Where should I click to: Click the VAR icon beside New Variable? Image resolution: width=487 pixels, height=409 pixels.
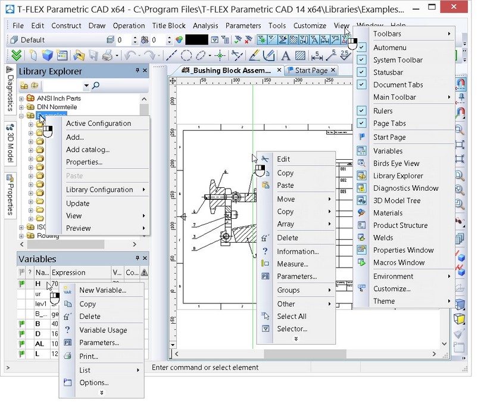click(x=67, y=290)
